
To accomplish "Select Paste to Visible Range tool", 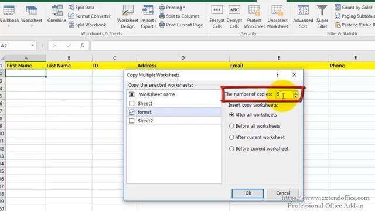I will pyautogui.click(x=354, y=25).
